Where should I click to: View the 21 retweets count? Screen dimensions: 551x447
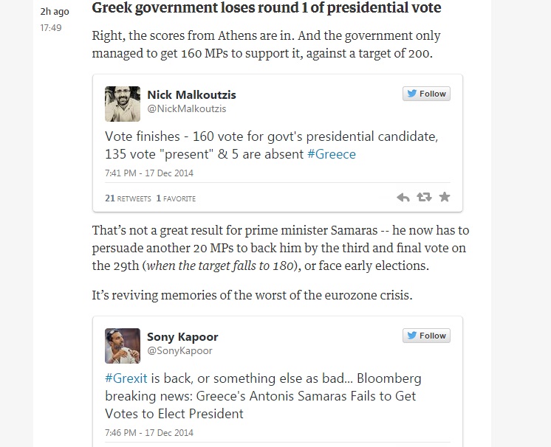tap(128, 198)
